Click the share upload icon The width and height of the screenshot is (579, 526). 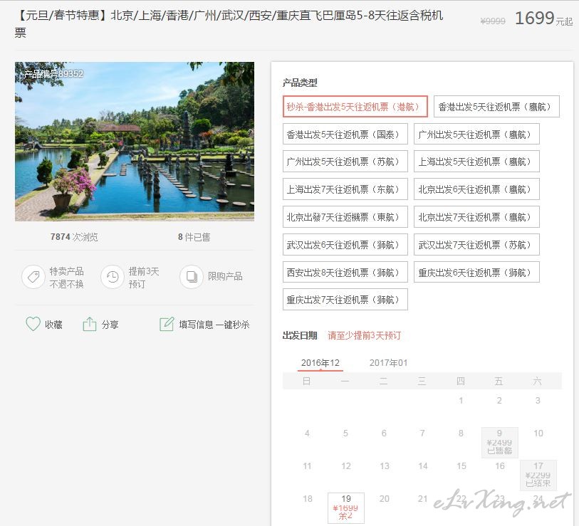[89, 324]
